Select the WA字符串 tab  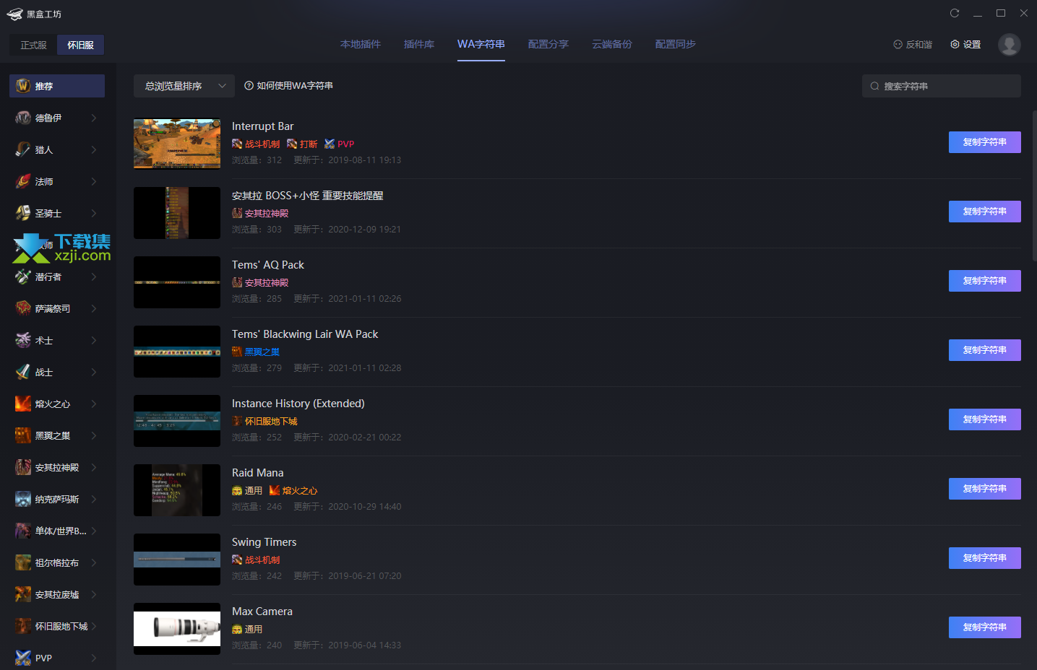(481, 45)
